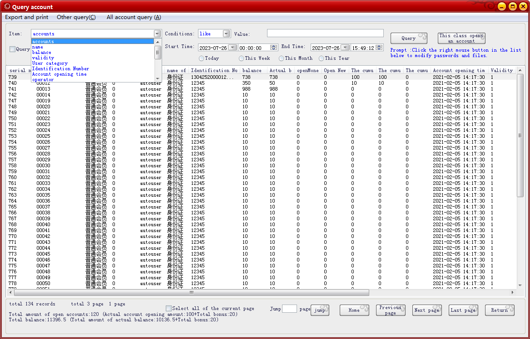Click the Actual b column header
530x339 pixels.
point(281,71)
